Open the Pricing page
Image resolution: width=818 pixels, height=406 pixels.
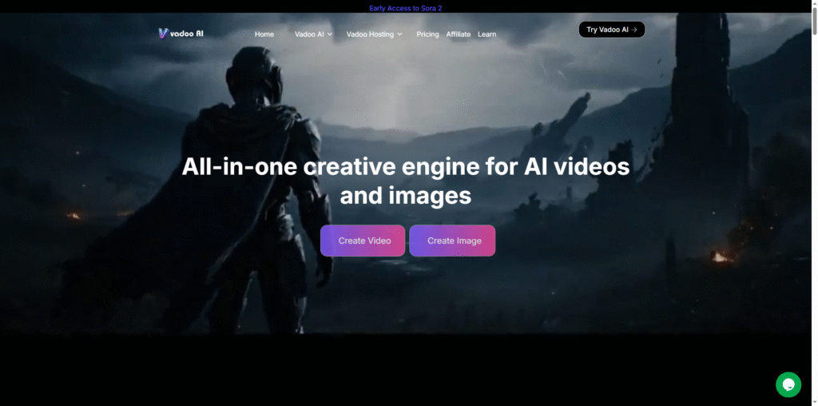tap(427, 34)
